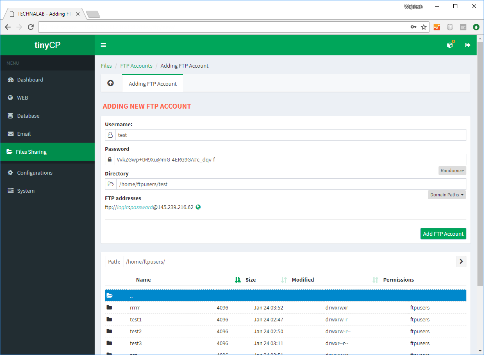The width and height of the screenshot is (484, 355).
Task: Go to path using chevron button
Action: (x=461, y=262)
